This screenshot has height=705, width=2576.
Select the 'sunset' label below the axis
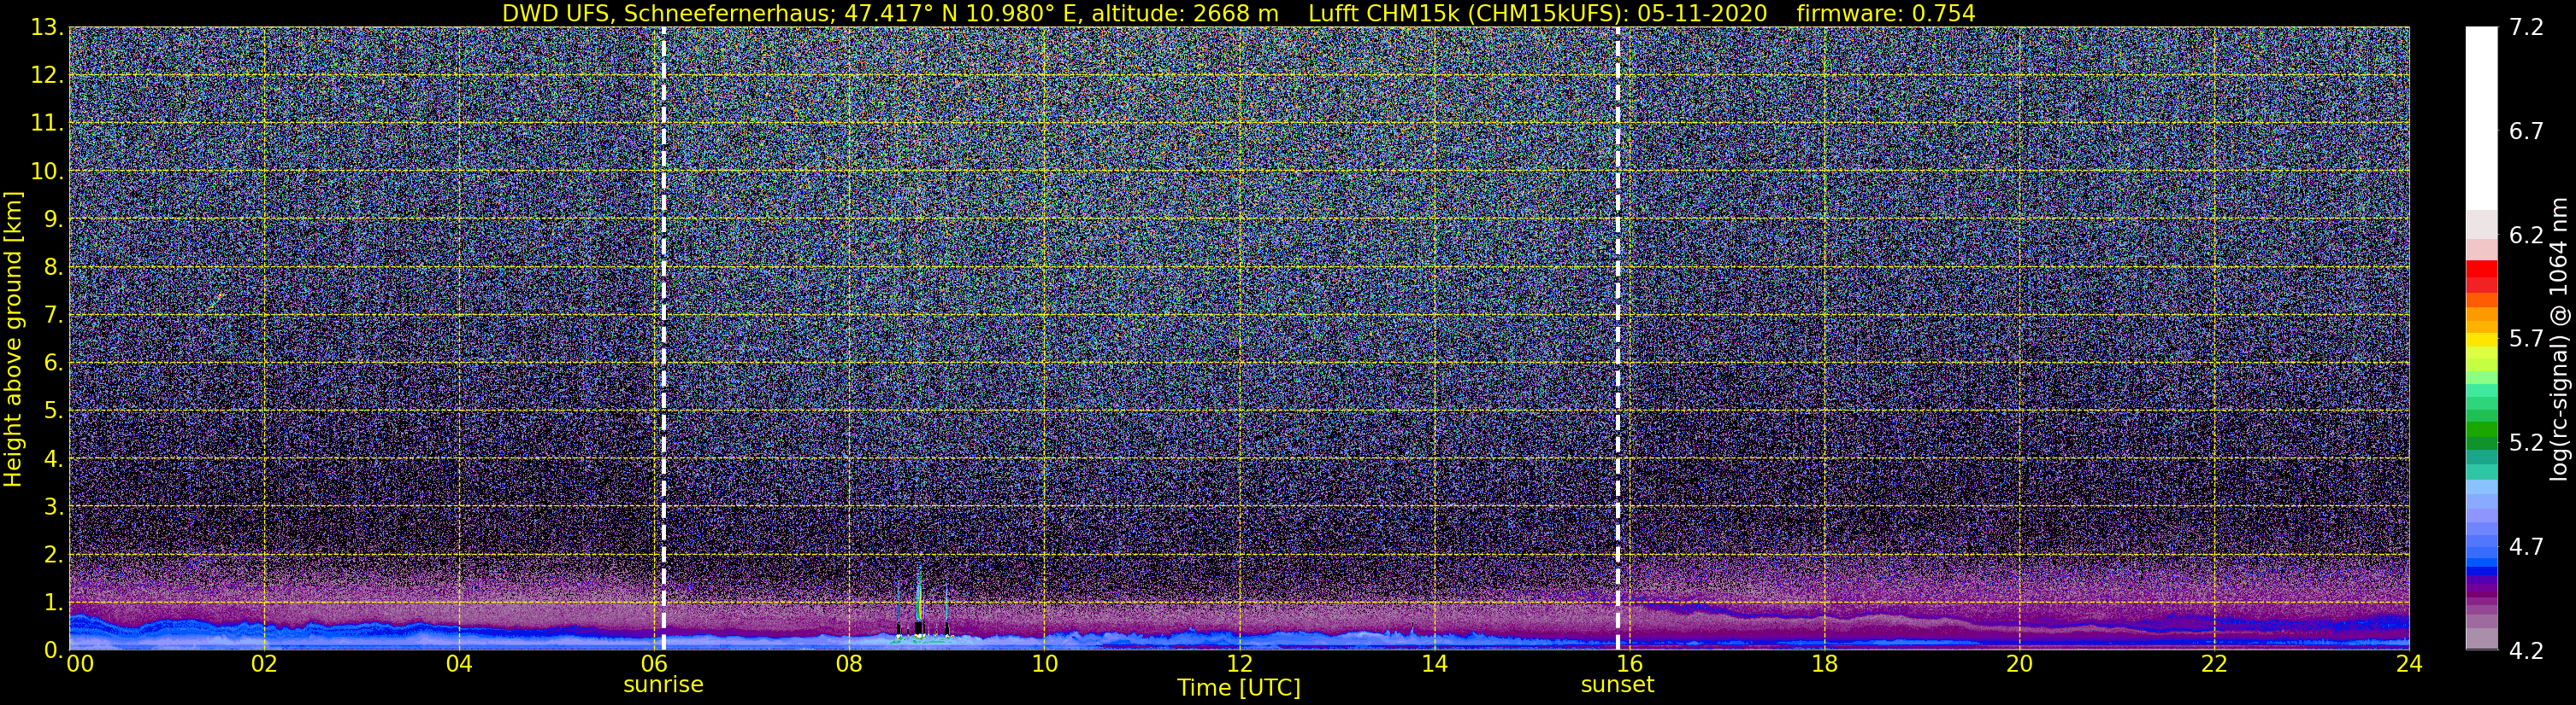point(1617,685)
